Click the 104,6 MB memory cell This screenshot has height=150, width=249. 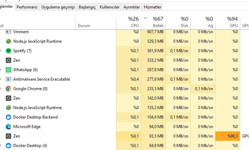pyautogui.click(x=153, y=117)
